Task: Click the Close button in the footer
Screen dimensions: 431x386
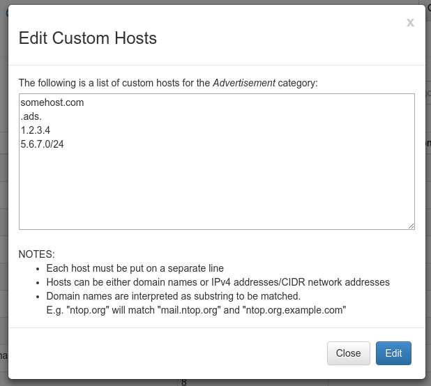Action: [x=348, y=353]
